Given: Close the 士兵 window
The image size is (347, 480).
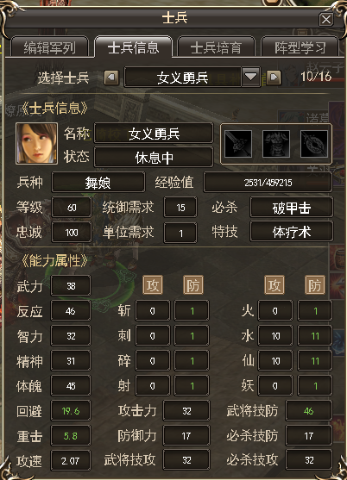Looking at the screenshot, I should 325,20.
